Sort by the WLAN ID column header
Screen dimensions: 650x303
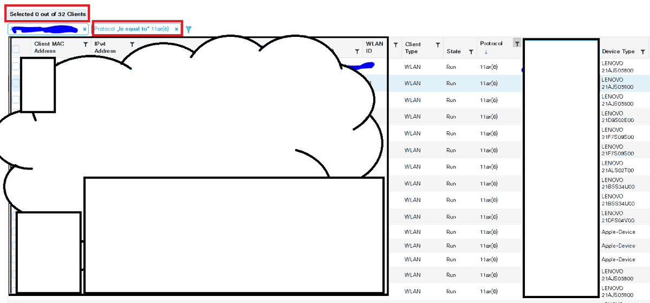374,47
